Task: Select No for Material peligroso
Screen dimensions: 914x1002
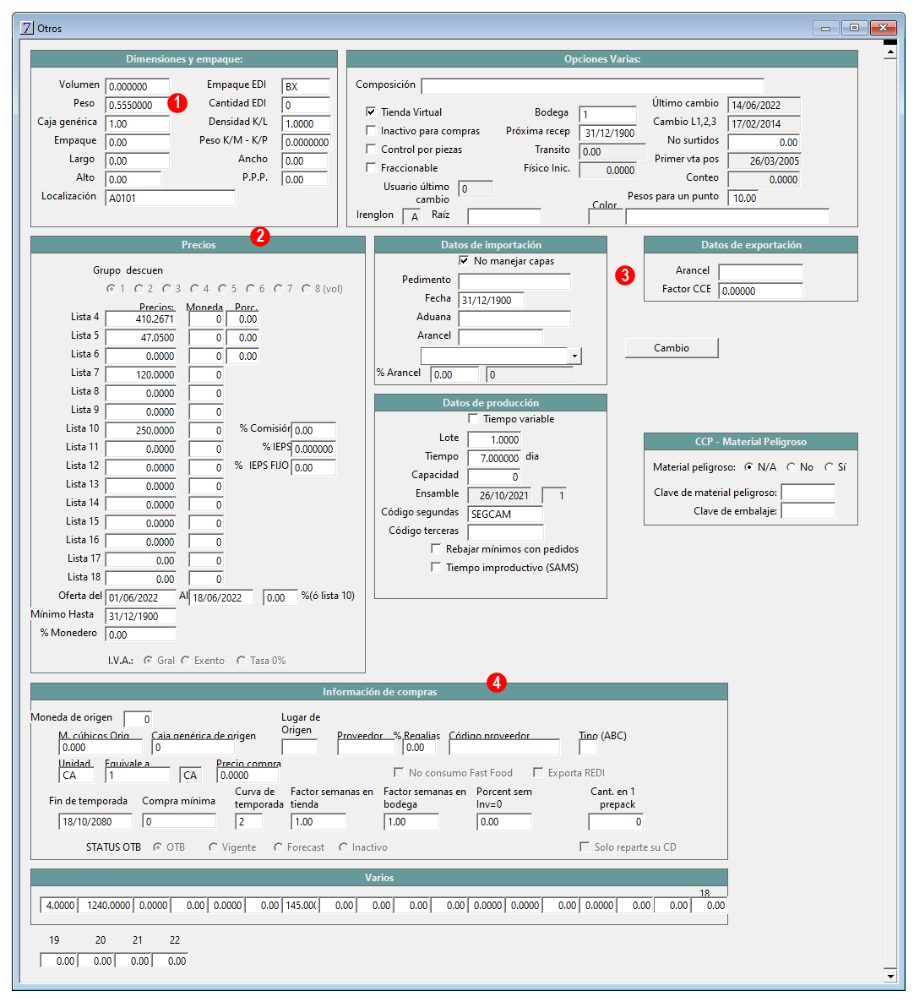Action: (x=791, y=467)
